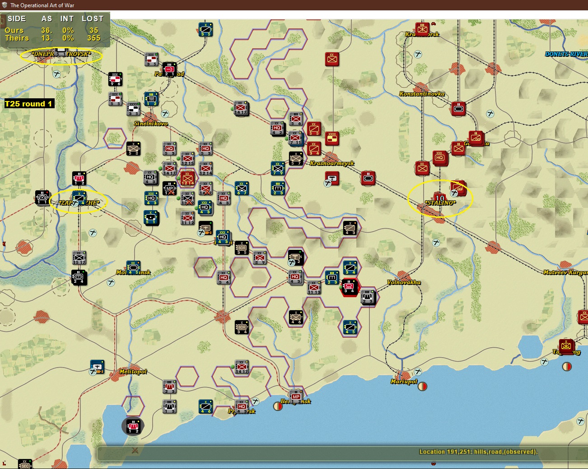Select the SEC unit counter

click(25, 465)
